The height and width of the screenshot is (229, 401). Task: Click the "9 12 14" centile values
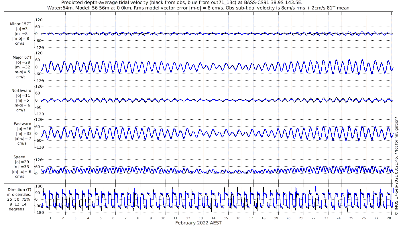point(18,204)
